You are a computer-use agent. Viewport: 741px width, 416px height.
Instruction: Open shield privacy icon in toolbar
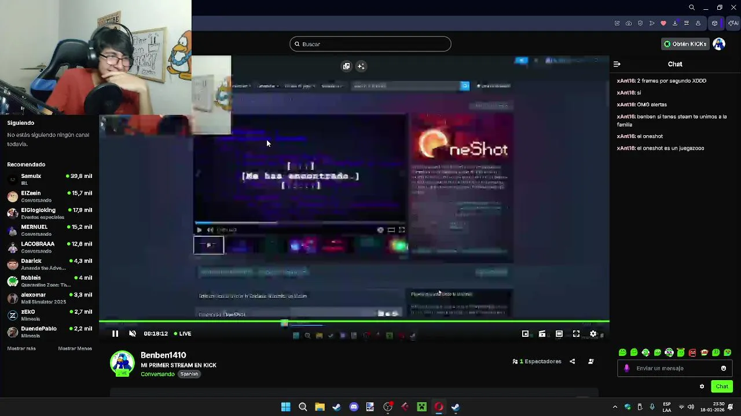(x=640, y=23)
